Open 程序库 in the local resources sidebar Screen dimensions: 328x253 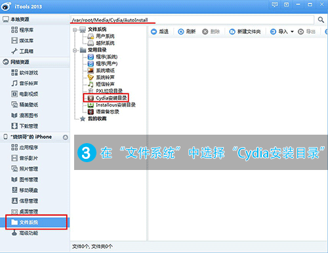click(22, 30)
